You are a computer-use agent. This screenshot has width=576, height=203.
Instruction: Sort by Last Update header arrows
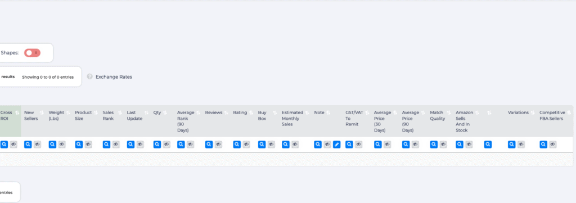(x=146, y=112)
